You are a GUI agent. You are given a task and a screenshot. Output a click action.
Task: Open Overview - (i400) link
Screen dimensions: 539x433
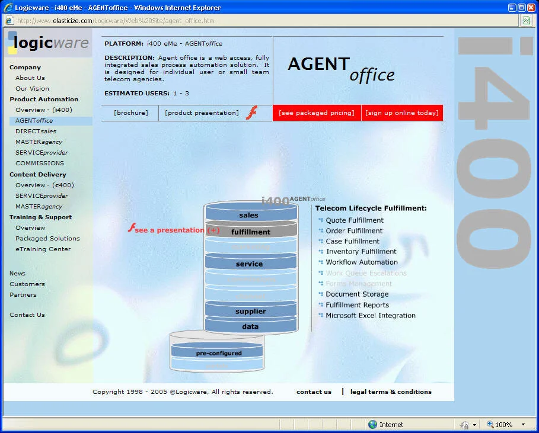coord(44,110)
